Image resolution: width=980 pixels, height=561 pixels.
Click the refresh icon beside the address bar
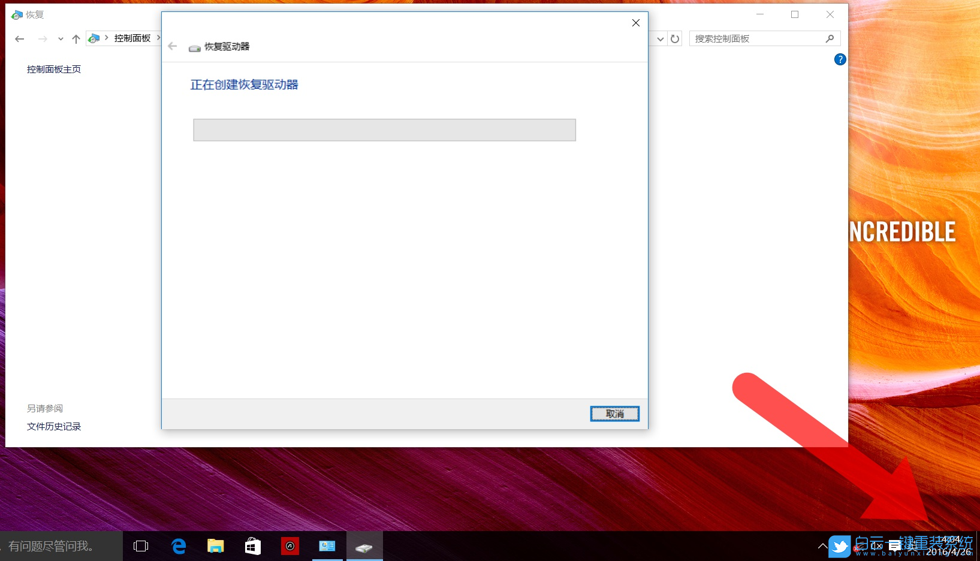coord(675,38)
